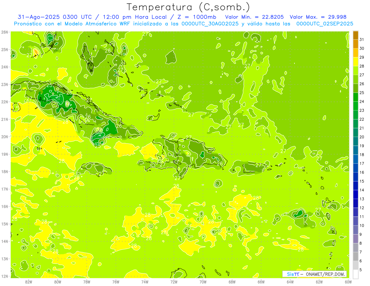Click the '19N' latitude axis label
The height and width of the screenshot is (286, 370).
pyautogui.click(x=4, y=154)
